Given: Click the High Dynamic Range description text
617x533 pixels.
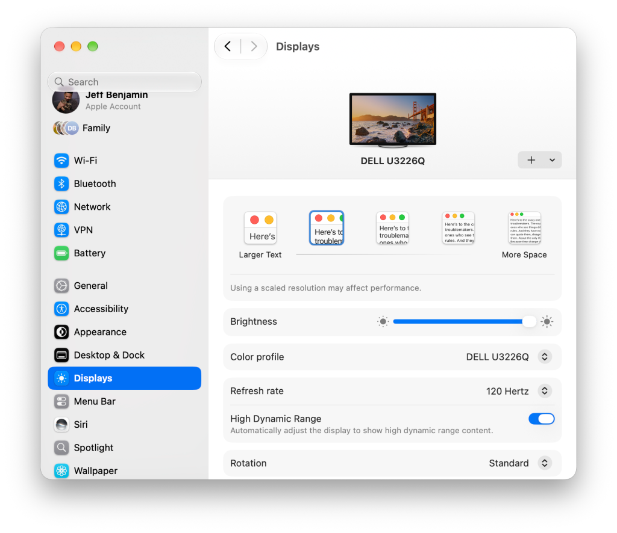Looking at the screenshot, I should pyautogui.click(x=362, y=431).
